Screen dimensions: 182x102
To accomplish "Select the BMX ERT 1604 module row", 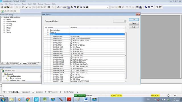I will [x=84, y=81].
